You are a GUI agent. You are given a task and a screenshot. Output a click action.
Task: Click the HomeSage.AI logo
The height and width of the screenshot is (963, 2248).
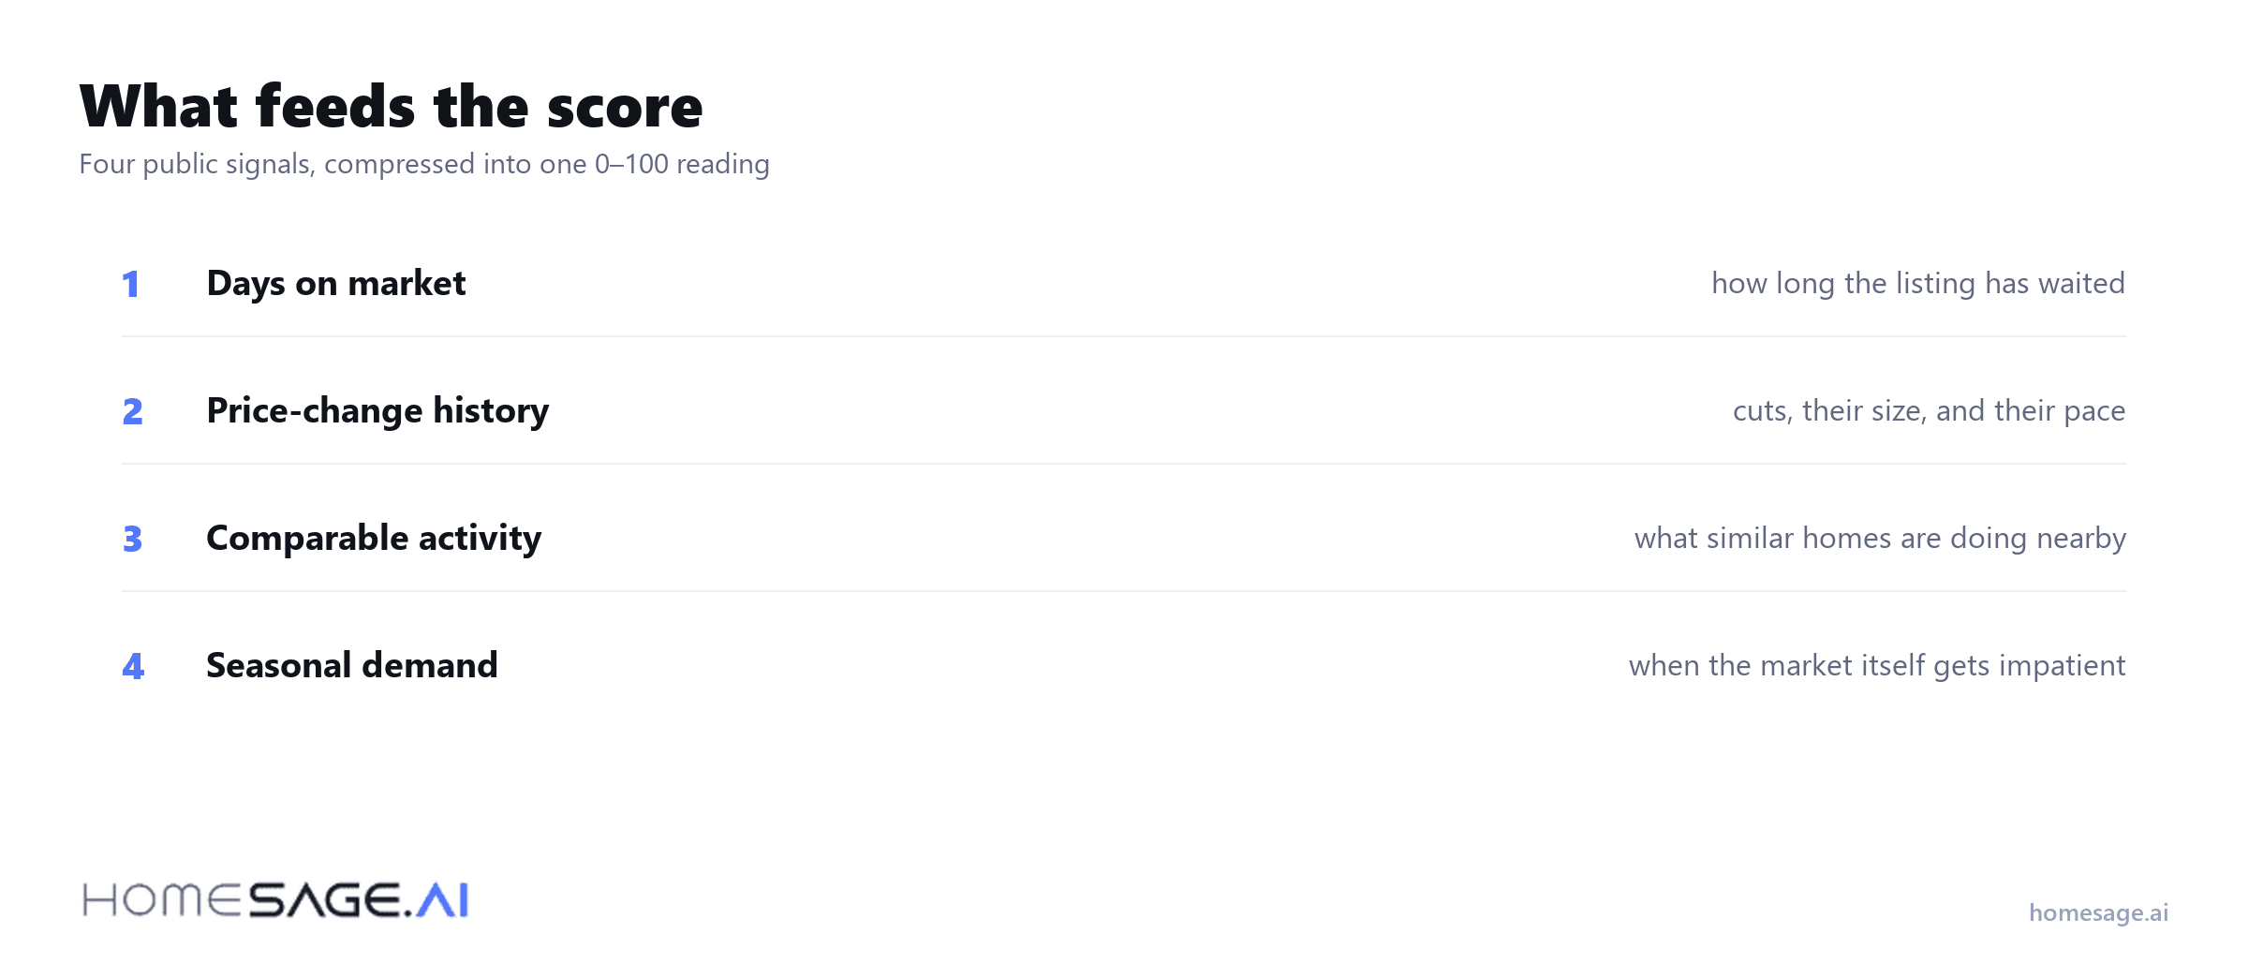click(x=275, y=900)
